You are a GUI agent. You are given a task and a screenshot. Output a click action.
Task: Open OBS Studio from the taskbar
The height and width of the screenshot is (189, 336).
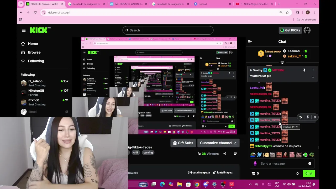223,184
